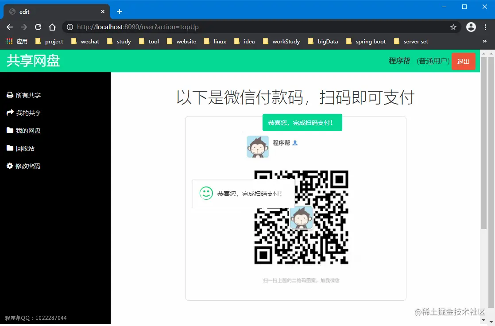Viewport: 495px width, 326px height.
Task: Open a new tab with the plus button
Action: click(x=120, y=12)
